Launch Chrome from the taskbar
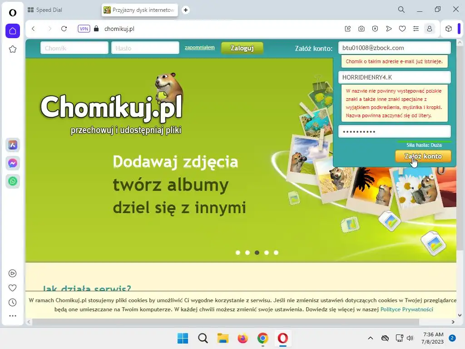The height and width of the screenshot is (349, 465). pos(263,338)
